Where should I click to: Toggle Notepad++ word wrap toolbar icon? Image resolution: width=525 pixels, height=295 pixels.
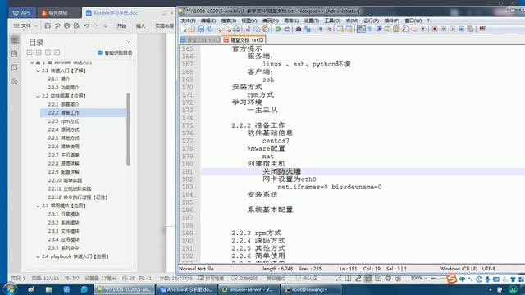(x=361, y=29)
